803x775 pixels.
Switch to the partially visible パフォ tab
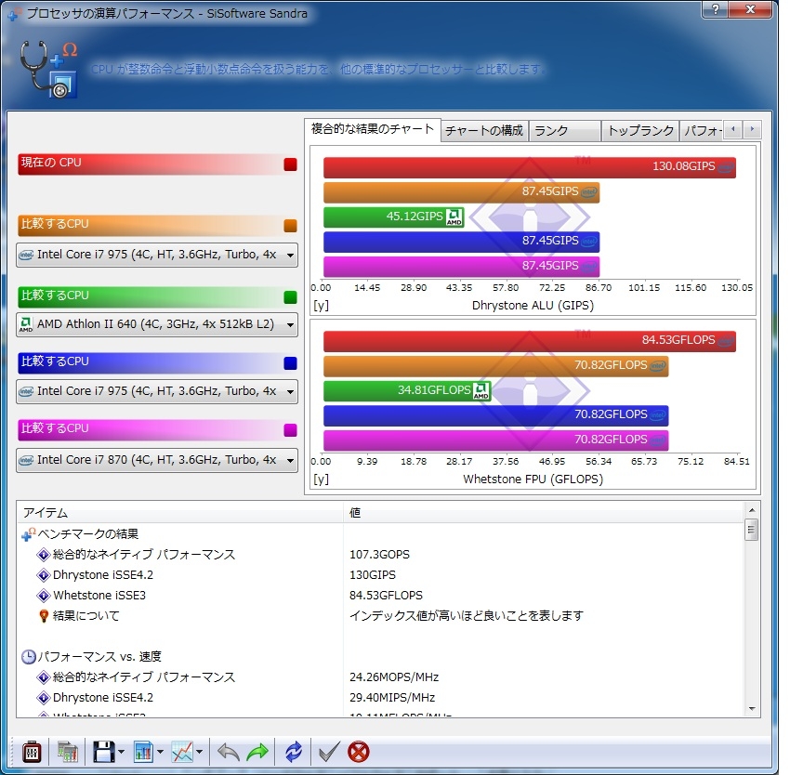(702, 131)
